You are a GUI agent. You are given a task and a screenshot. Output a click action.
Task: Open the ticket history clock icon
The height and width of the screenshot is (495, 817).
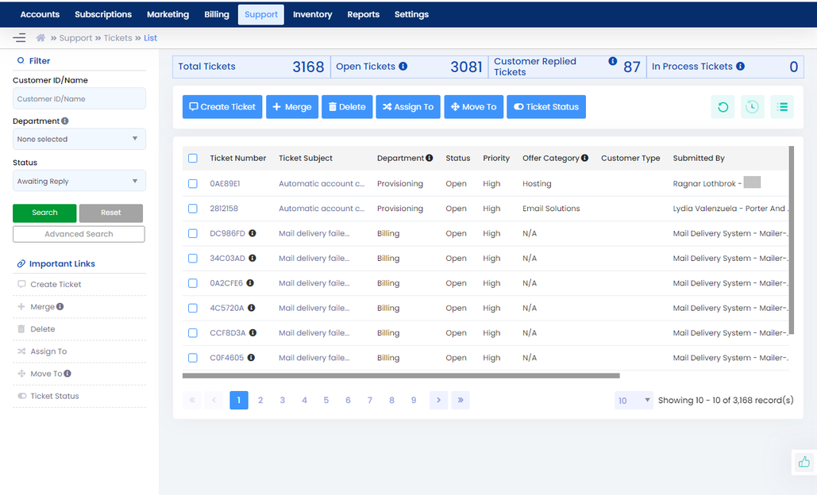click(752, 106)
